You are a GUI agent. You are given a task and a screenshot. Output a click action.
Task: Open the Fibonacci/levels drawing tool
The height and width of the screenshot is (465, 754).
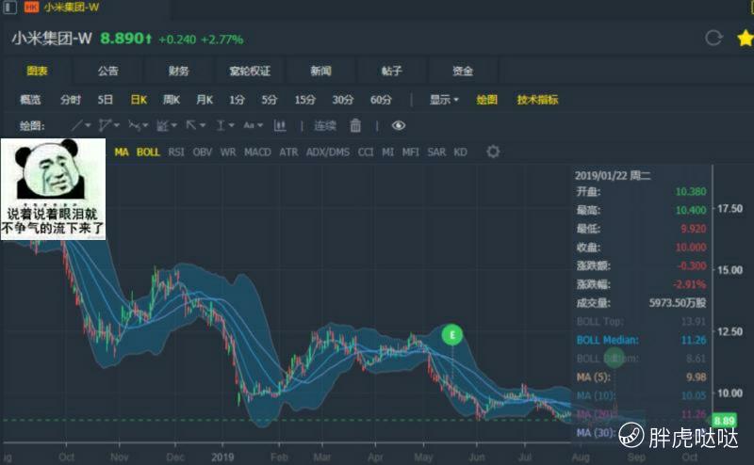[x=163, y=126]
